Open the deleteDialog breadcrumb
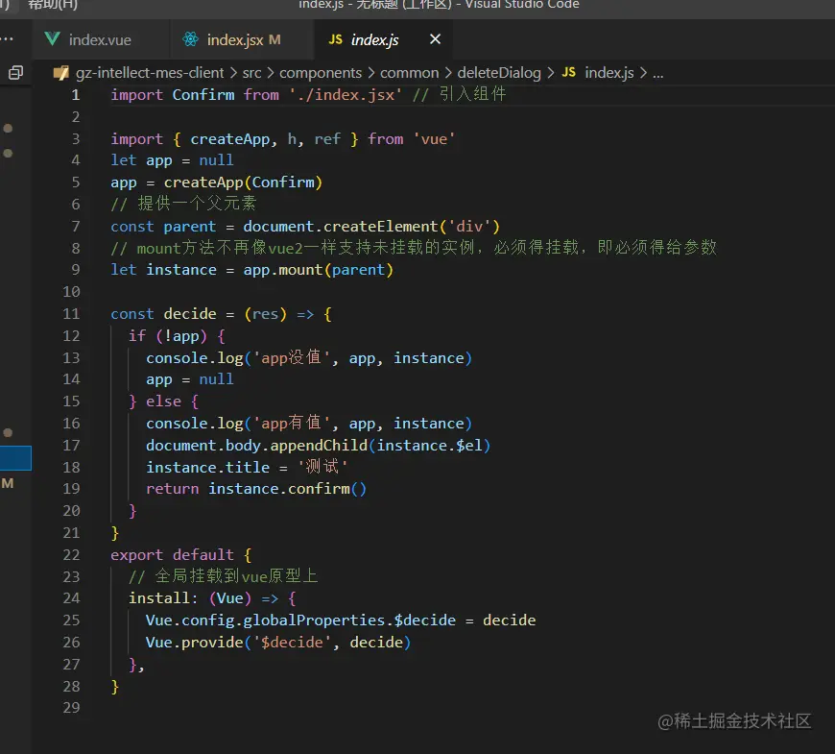835x754 pixels. (499, 72)
